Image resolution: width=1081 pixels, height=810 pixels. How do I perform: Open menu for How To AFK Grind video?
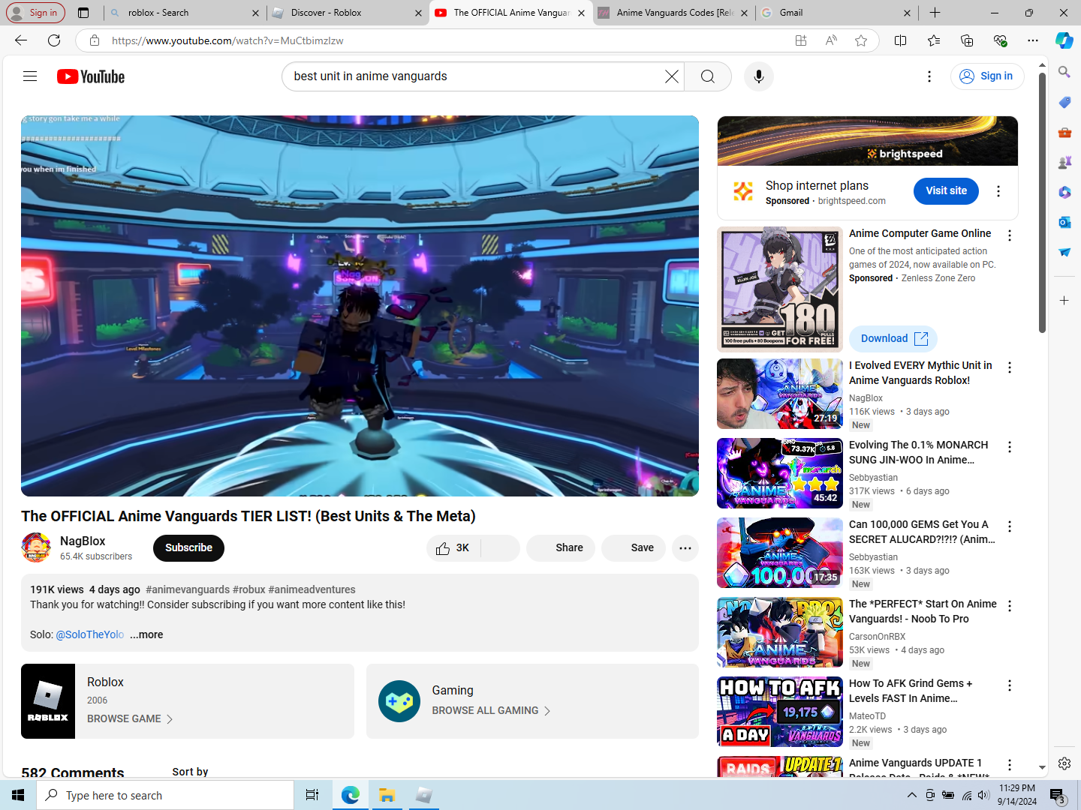(x=1010, y=685)
